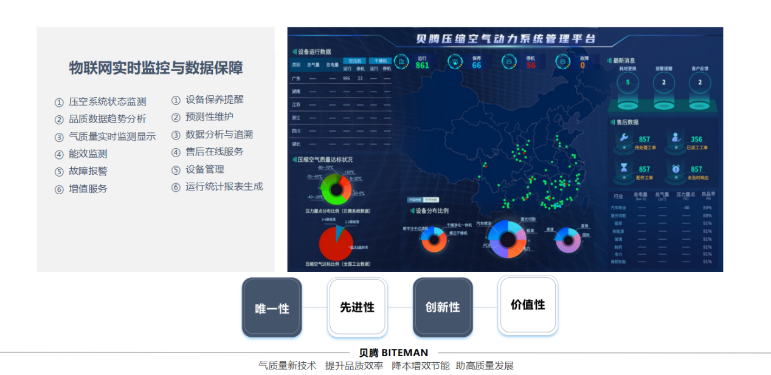Viewport: 771px width, 375px height.
Task: Click the red 压缩空气达标比例 pie chart
Action: (x=336, y=243)
